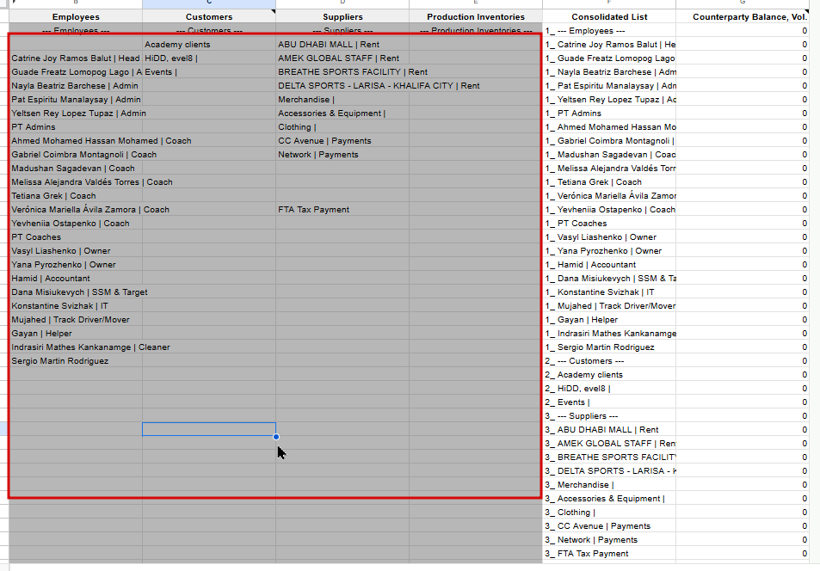This screenshot has height=571, width=820.
Task: Select the Customers column header cell
Action: 209,16
